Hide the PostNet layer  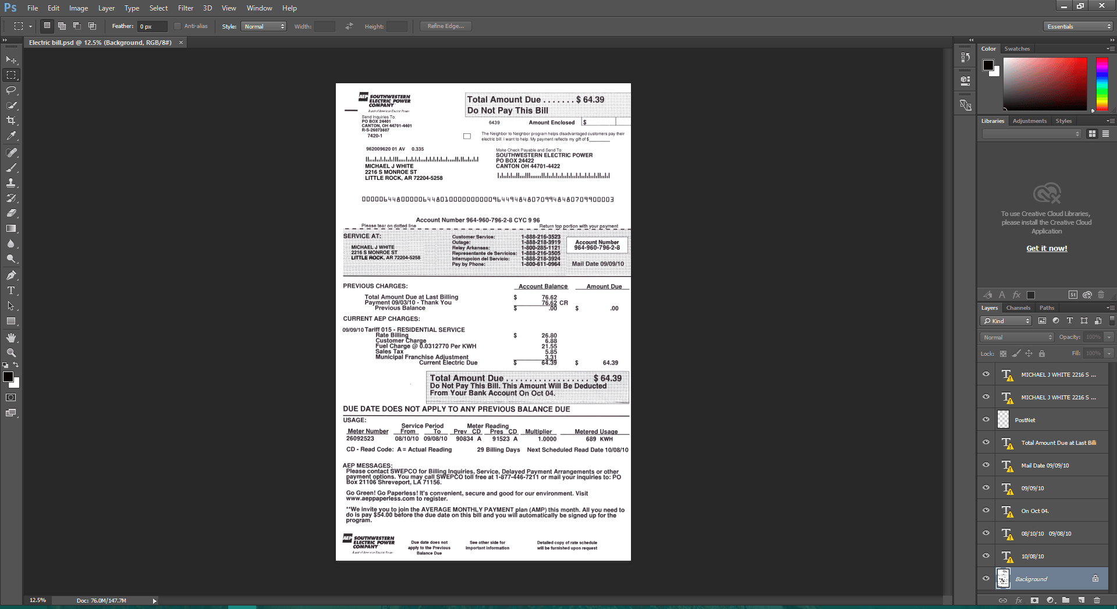click(x=986, y=419)
